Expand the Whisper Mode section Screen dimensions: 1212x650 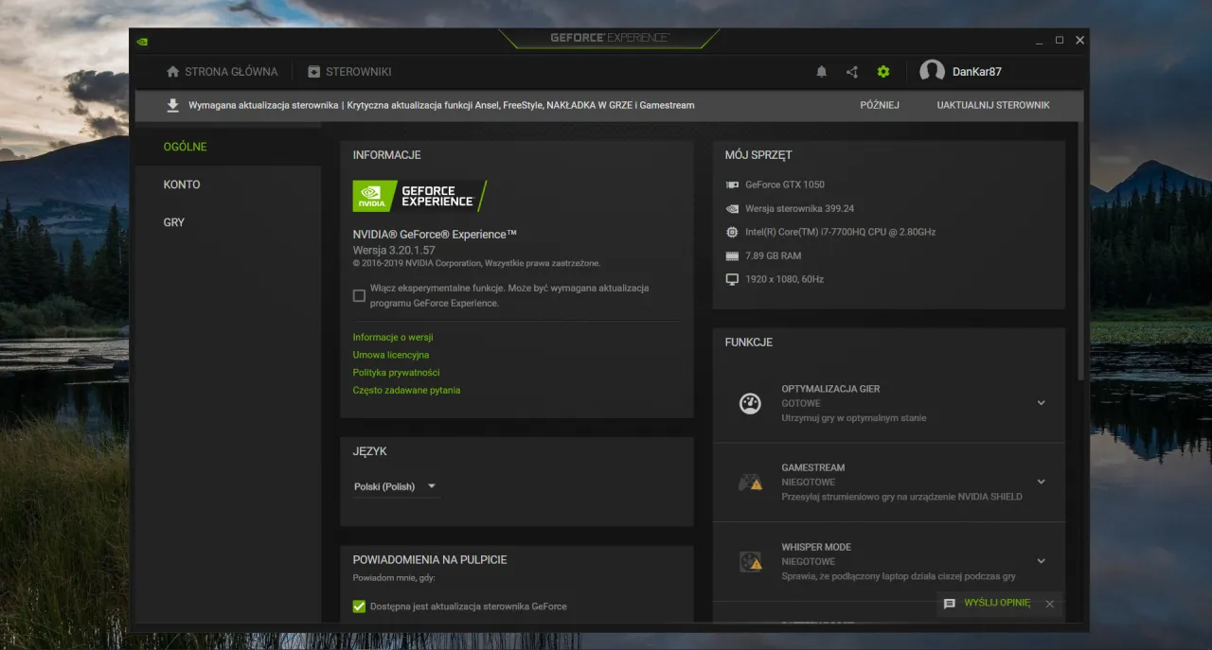click(x=1042, y=560)
